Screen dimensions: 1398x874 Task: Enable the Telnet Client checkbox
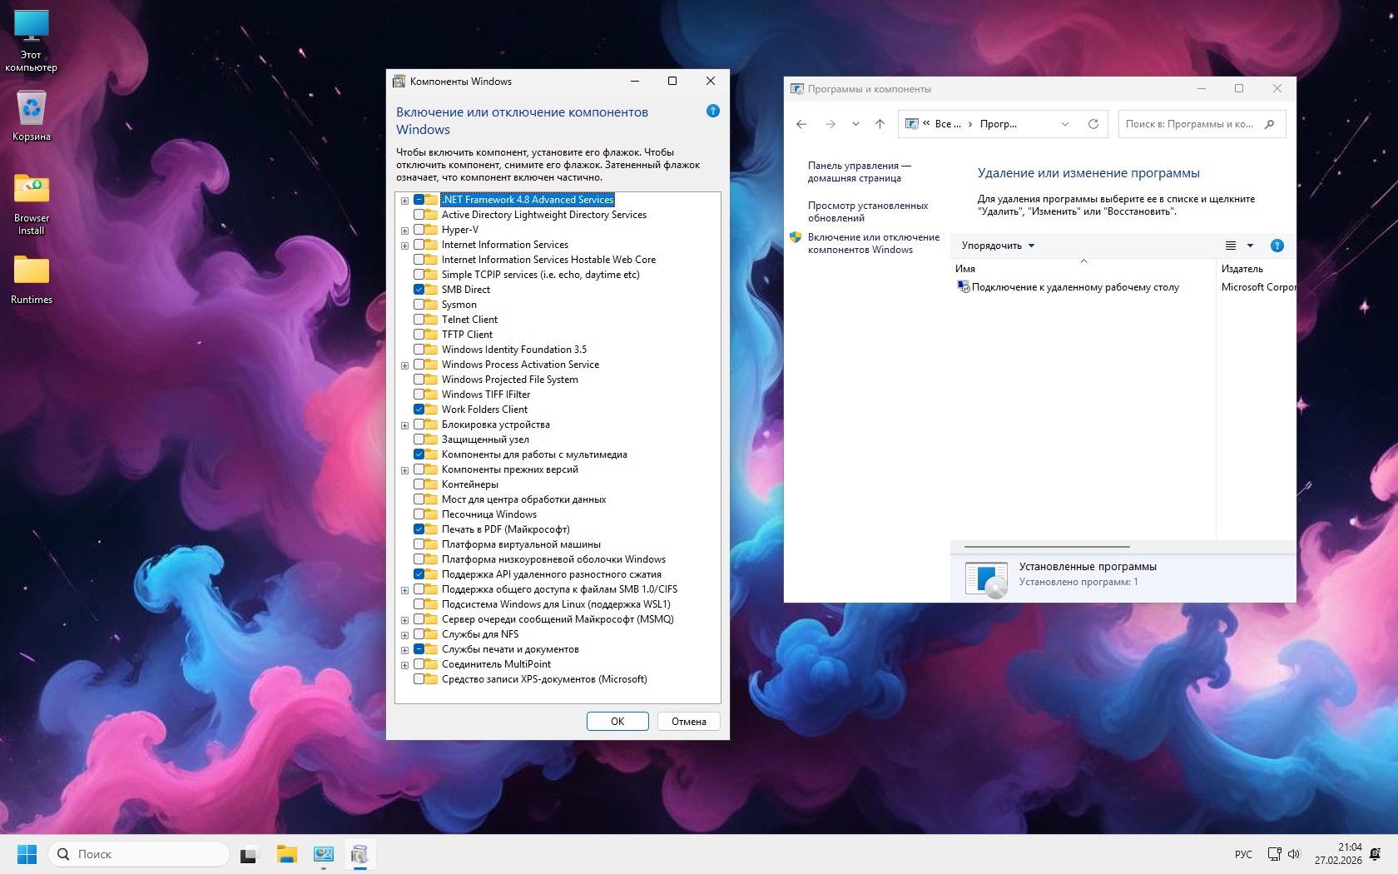click(x=419, y=320)
